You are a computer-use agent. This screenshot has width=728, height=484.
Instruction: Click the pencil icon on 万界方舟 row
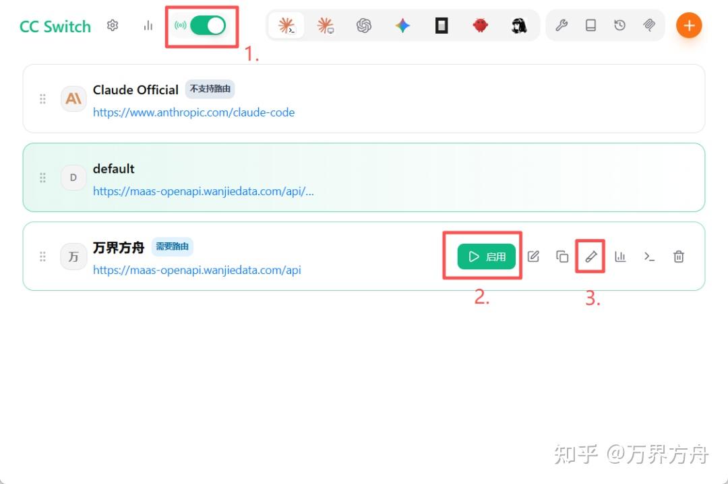(x=590, y=256)
